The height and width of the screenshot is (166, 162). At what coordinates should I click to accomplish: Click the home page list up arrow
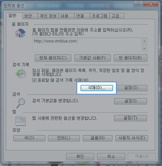145,41
